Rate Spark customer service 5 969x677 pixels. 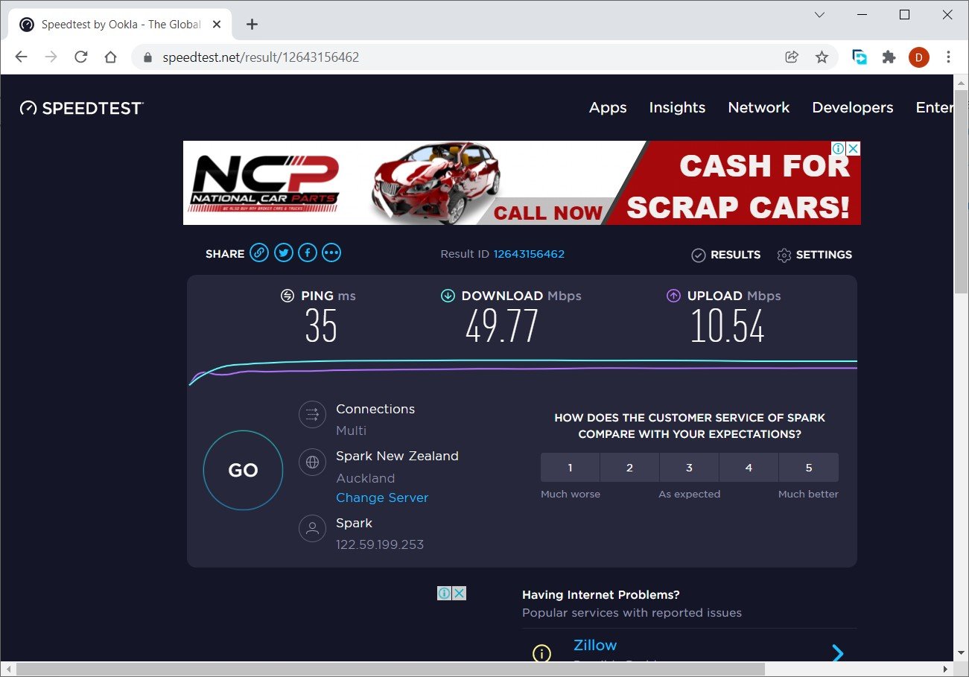point(809,468)
